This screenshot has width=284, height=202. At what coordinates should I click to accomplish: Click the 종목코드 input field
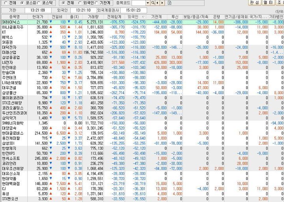(139, 3)
